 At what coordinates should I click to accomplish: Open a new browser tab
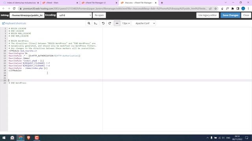click(162, 3)
